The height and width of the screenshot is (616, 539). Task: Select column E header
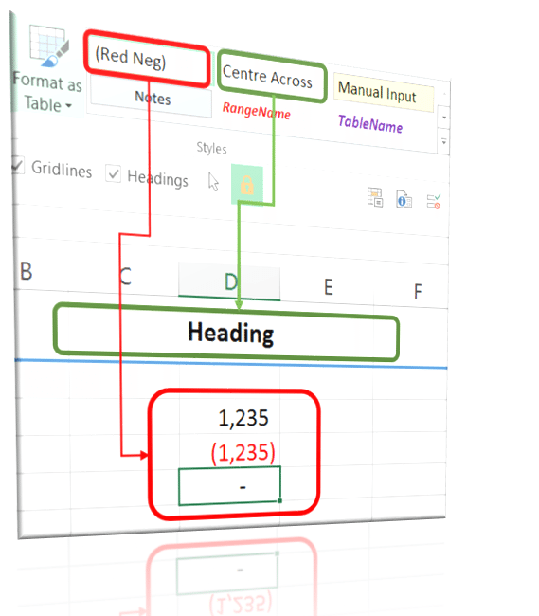(x=328, y=286)
